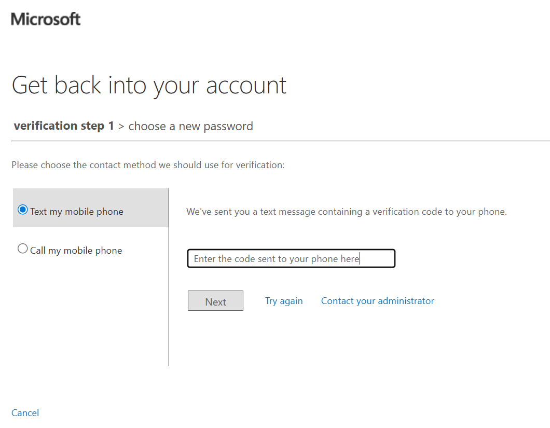The image size is (550, 428).
Task: Choose the Call my mobile phone radio option
Action: [23, 248]
